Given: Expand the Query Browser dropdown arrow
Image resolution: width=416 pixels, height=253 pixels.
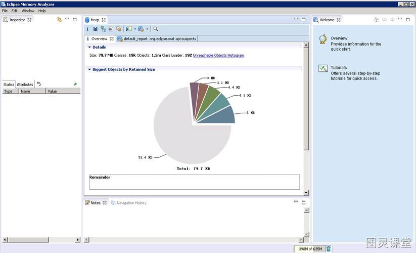Looking at the screenshot, I should click(x=147, y=29).
